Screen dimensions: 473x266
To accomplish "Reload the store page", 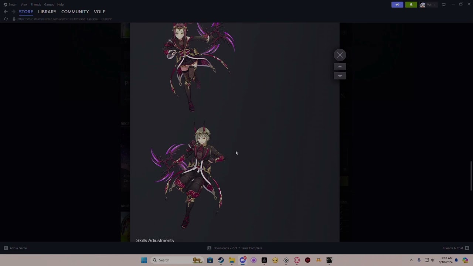I will click(x=6, y=19).
